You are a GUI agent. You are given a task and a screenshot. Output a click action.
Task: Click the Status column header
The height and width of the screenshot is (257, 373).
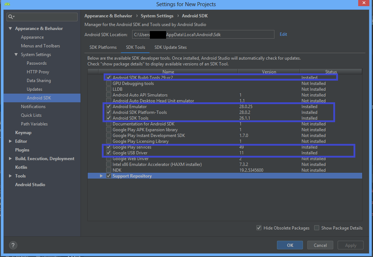pyautogui.click(x=331, y=72)
